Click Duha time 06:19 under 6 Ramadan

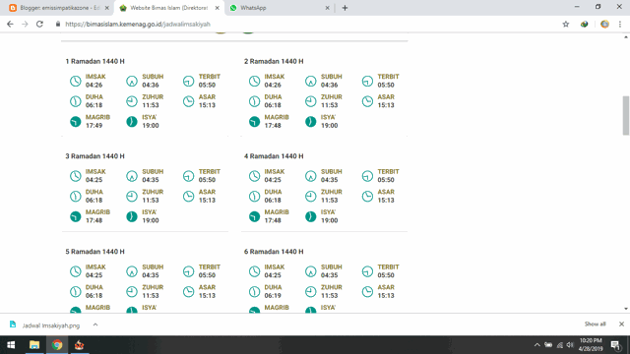(273, 296)
